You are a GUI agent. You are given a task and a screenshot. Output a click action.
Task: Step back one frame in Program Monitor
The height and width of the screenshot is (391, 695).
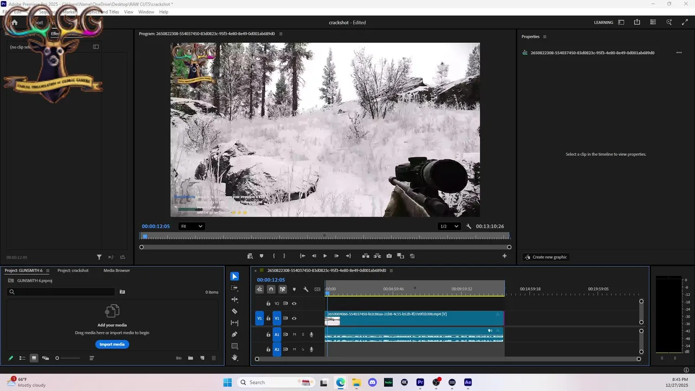(x=314, y=256)
